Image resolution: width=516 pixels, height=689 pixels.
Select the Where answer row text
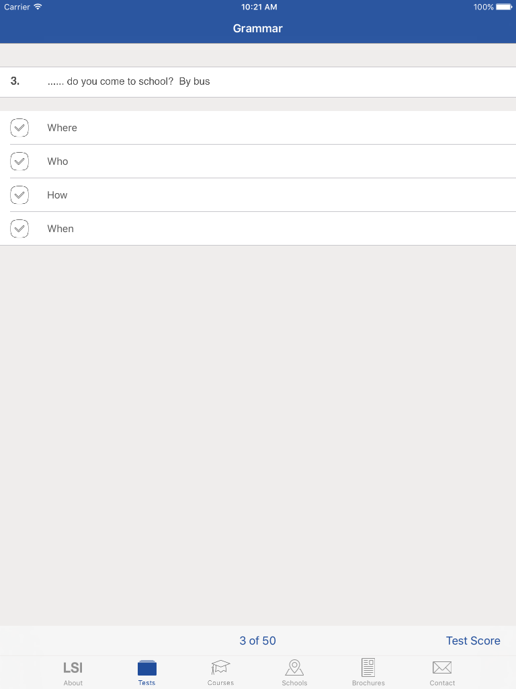click(x=62, y=128)
